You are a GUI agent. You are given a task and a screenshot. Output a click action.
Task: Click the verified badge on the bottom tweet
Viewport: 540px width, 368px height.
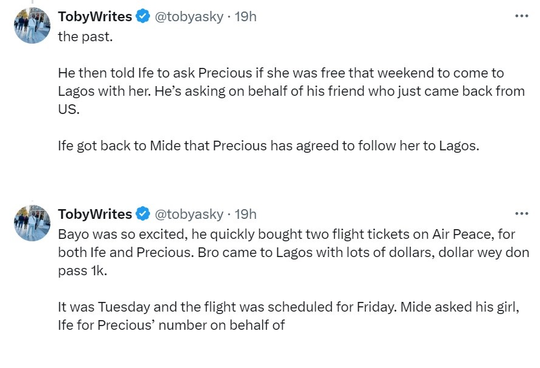point(143,214)
